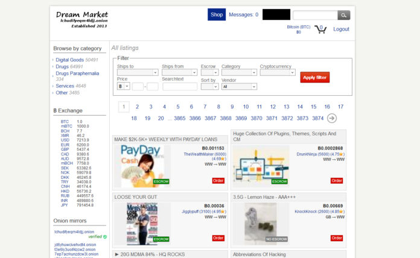Go to page 5 of listings
The height and width of the screenshot is (258, 420).
(x=178, y=107)
